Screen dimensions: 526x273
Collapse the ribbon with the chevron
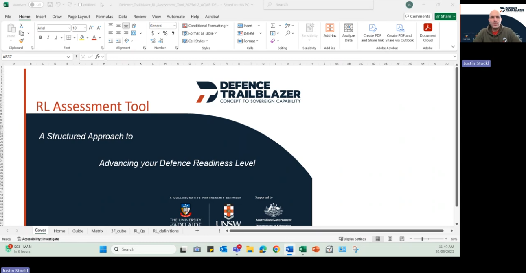point(453,47)
